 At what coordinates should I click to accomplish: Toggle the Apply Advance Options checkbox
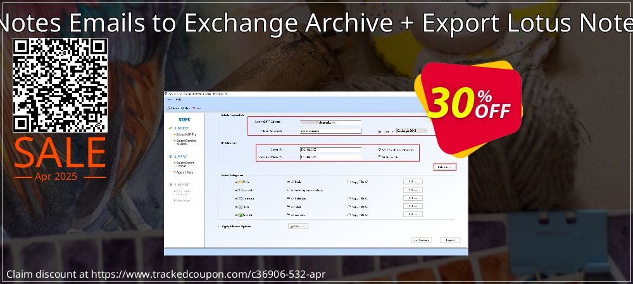218,227
